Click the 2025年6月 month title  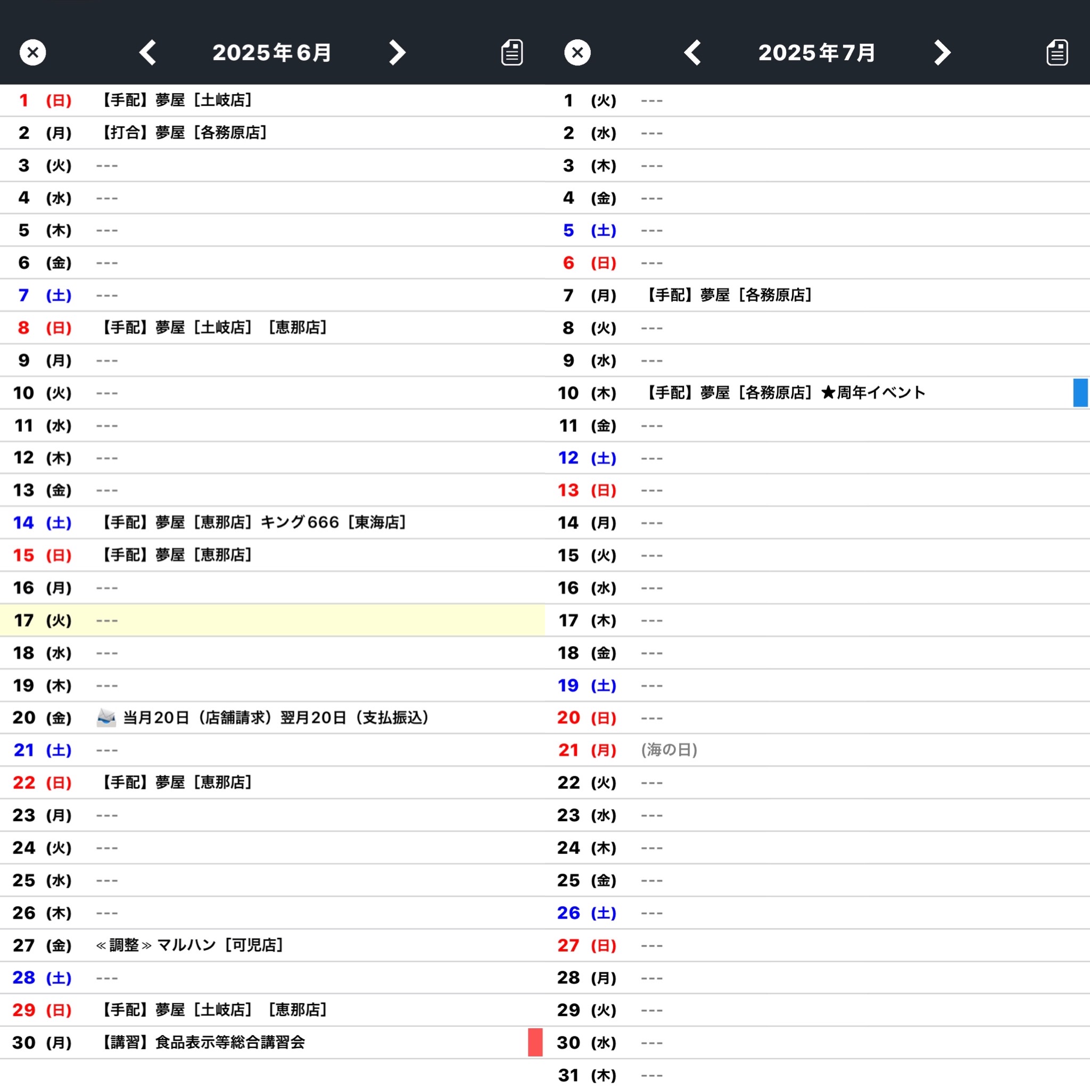[272, 53]
